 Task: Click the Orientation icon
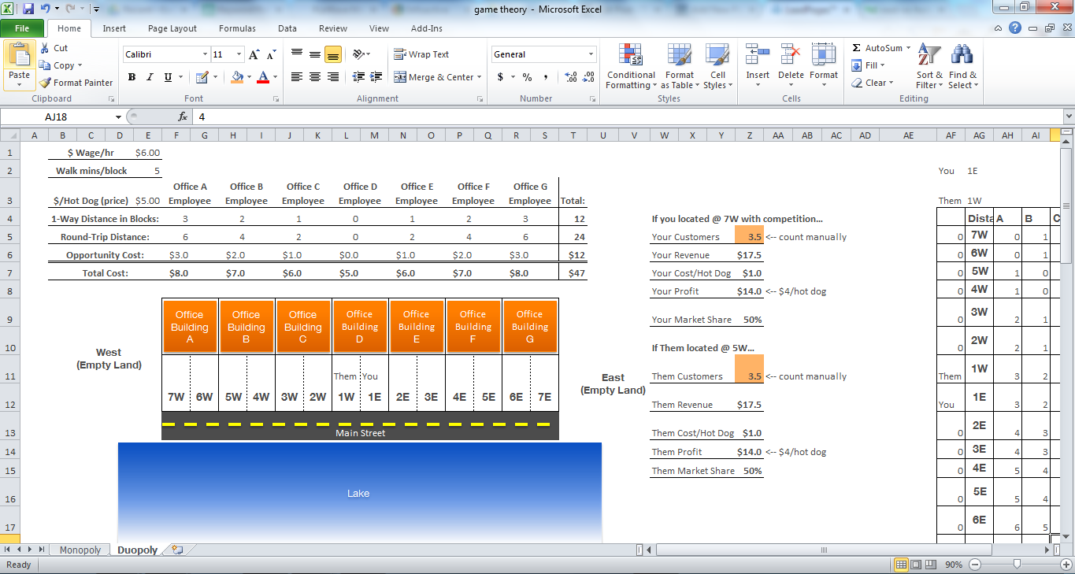pos(358,54)
